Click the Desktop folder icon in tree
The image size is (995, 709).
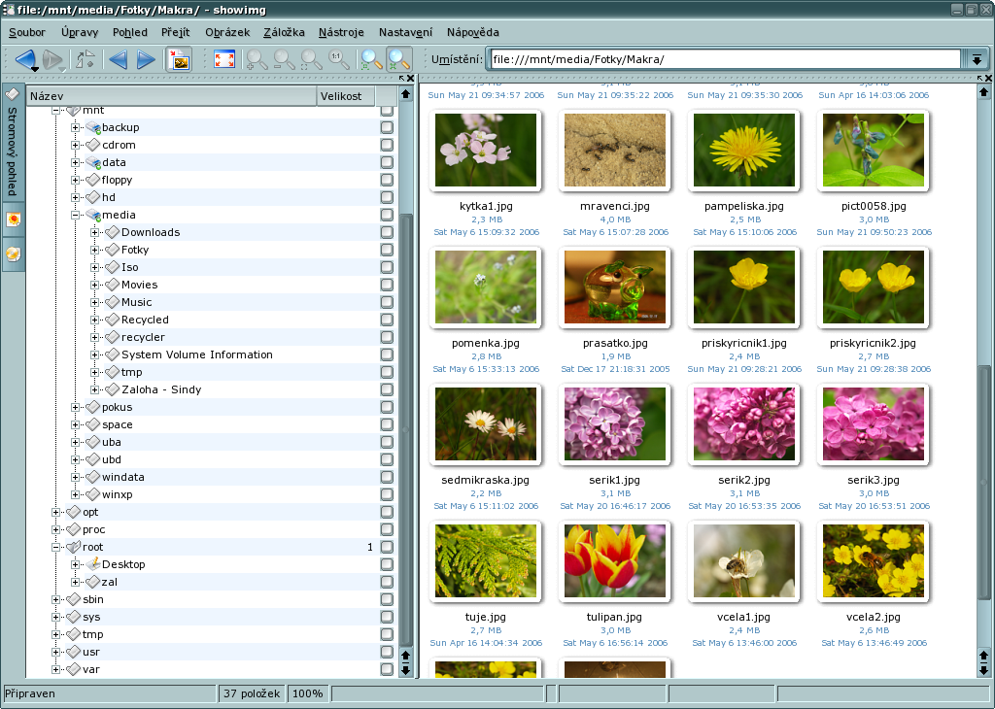point(93,563)
